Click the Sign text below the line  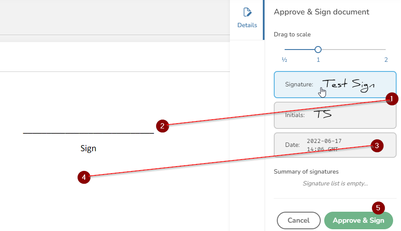88,148
